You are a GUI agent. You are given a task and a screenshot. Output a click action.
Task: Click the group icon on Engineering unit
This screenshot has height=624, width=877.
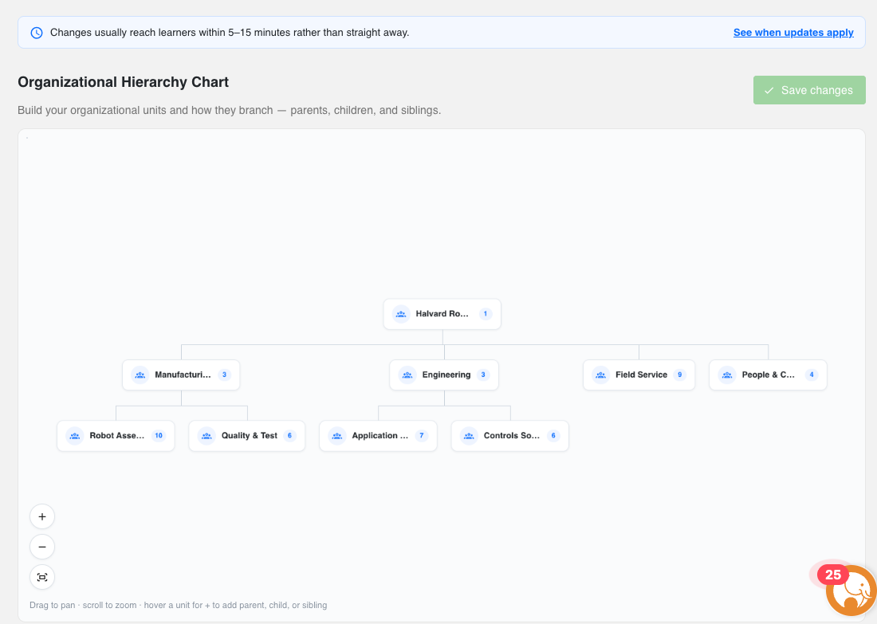pyautogui.click(x=407, y=375)
